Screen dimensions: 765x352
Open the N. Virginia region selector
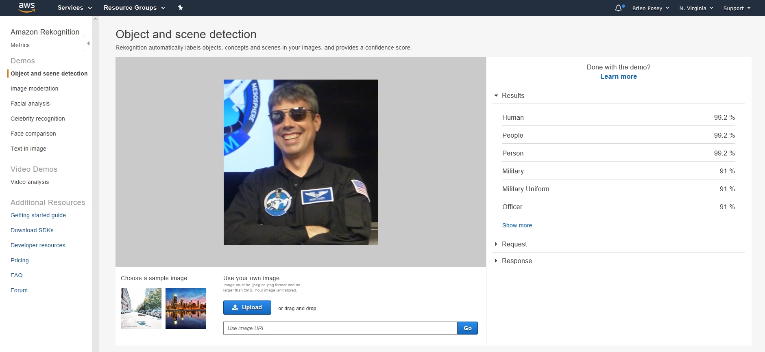[x=696, y=8]
